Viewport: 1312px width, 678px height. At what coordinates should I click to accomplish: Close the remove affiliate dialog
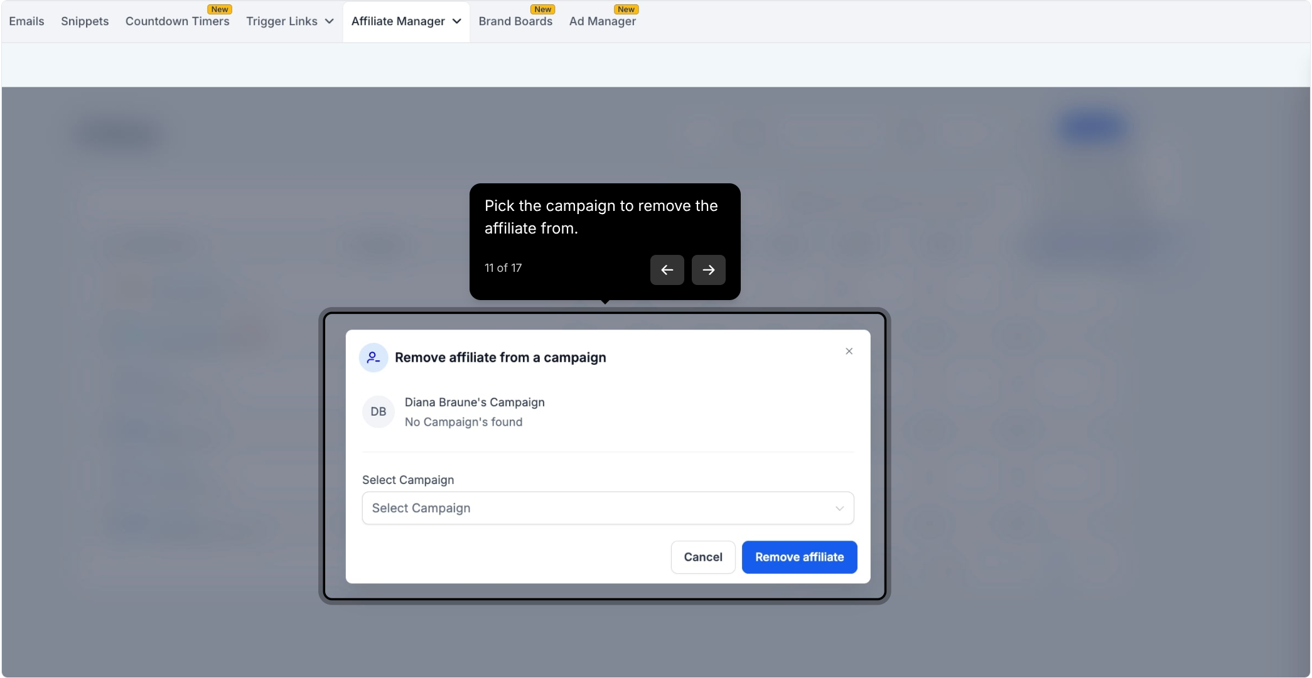[849, 352]
